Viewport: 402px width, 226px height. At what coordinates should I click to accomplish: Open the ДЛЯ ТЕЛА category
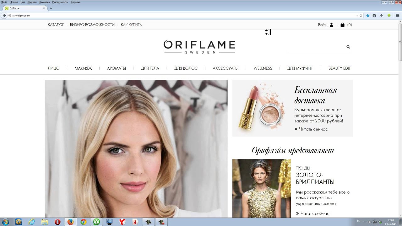tap(150, 68)
